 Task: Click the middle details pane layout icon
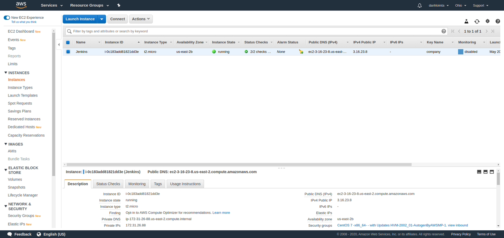pyautogui.click(x=485, y=172)
